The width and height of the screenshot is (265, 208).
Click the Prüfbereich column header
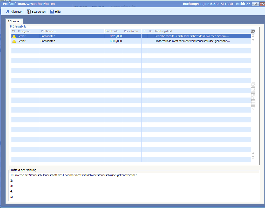tap(72, 31)
